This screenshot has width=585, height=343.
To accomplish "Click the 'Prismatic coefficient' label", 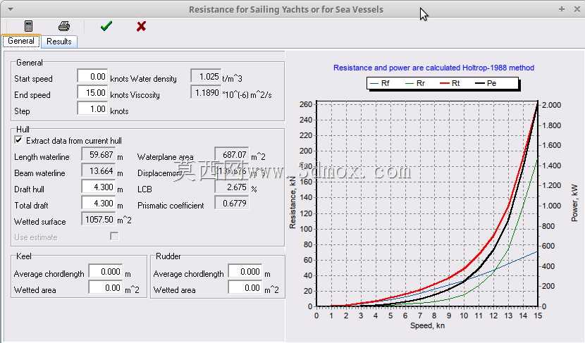I will point(171,206).
